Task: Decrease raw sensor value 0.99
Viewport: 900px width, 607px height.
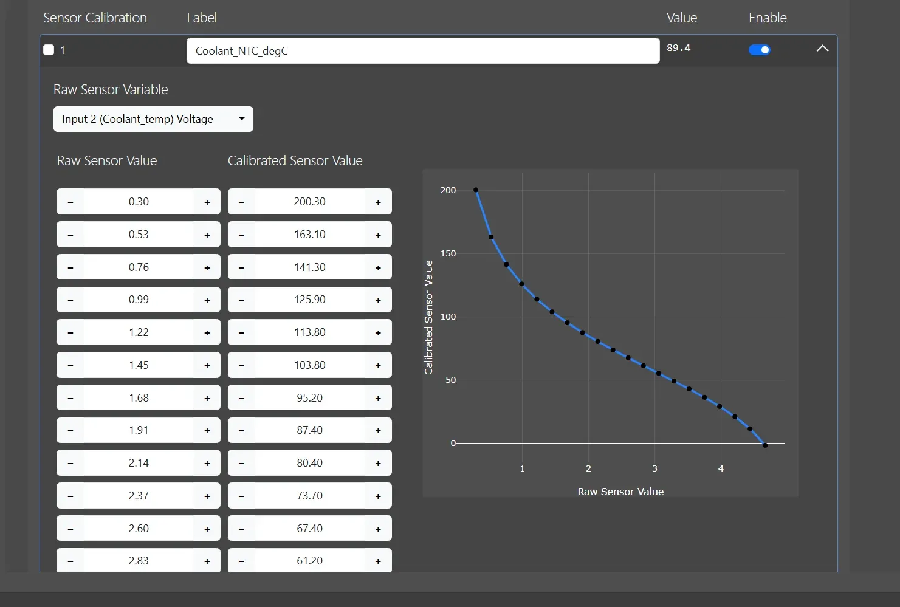Action: coord(70,300)
